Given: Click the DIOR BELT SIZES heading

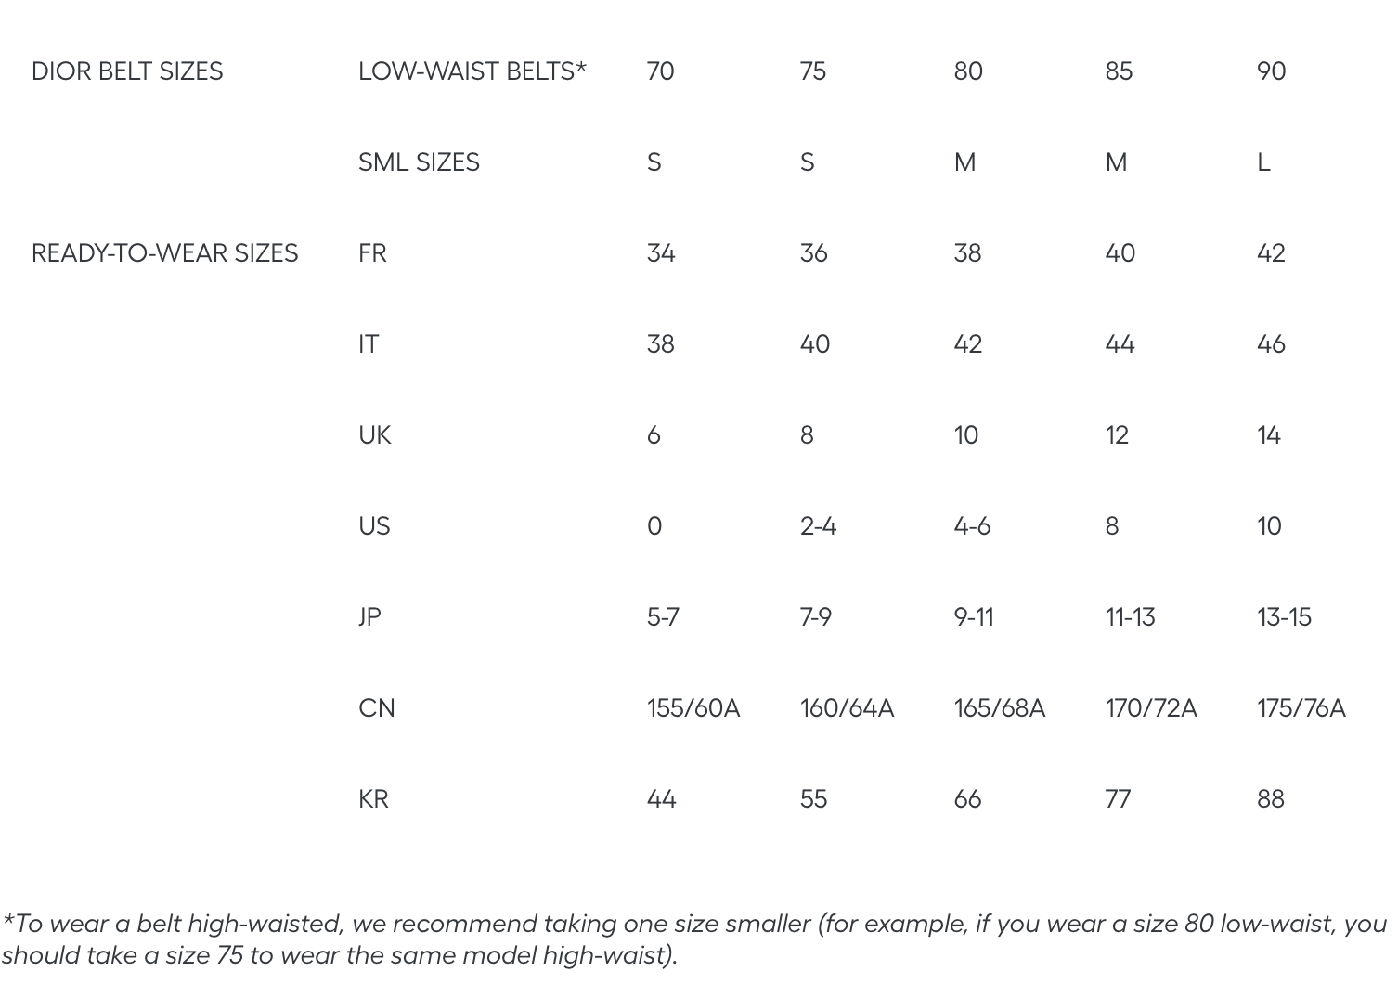Looking at the screenshot, I should 127,71.
